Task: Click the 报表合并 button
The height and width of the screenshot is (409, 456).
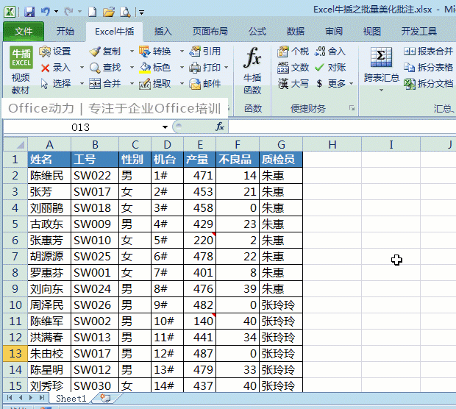Action: [x=428, y=51]
